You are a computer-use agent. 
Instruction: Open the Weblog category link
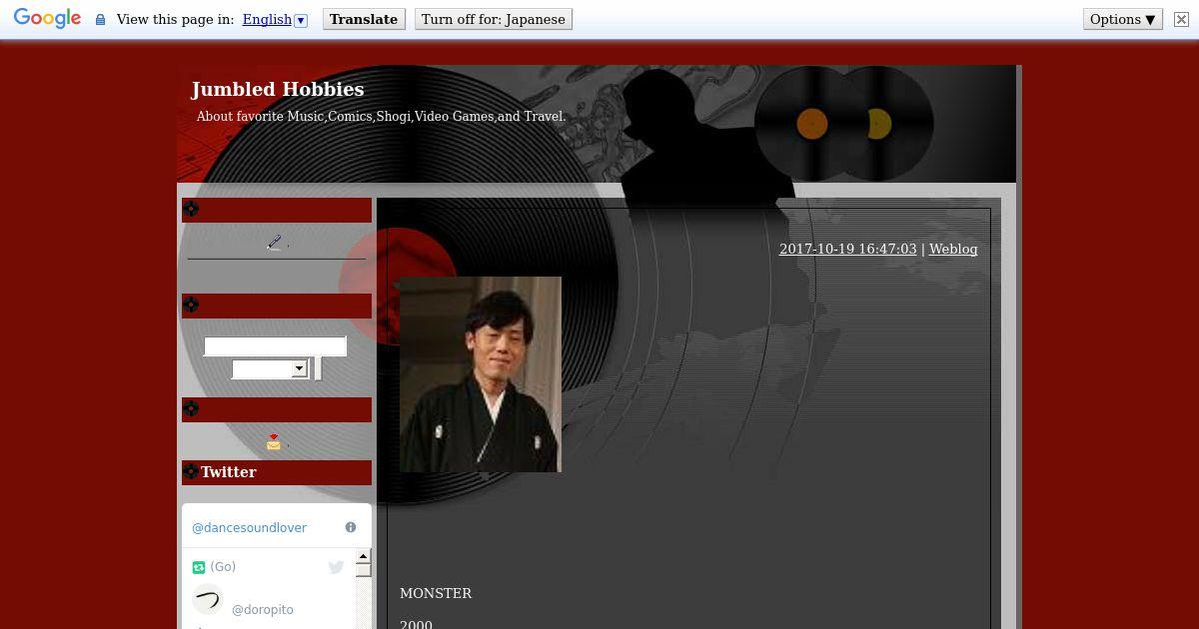click(953, 249)
